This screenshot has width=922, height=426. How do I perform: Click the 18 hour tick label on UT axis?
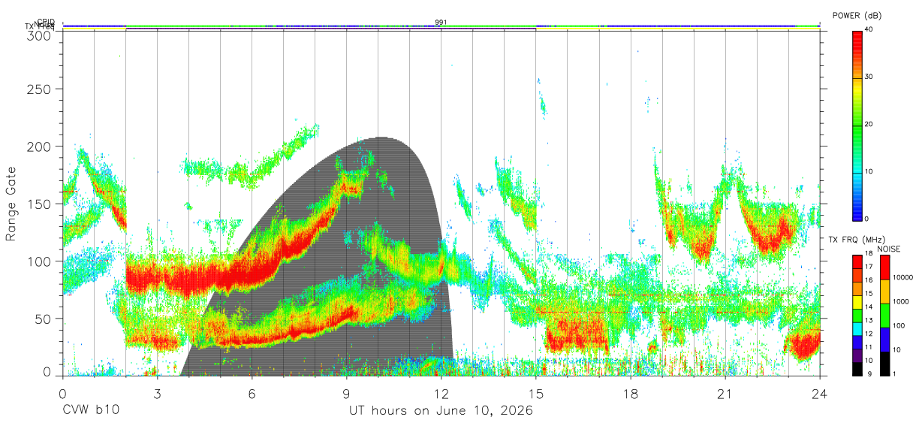(630, 393)
